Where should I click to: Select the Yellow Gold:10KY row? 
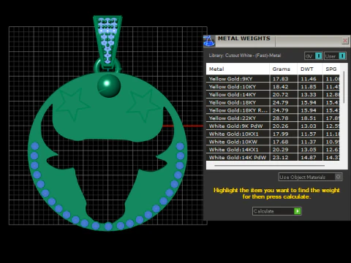click(x=273, y=87)
